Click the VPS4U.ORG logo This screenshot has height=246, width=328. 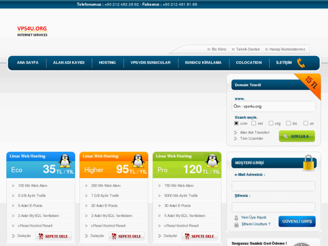click(32, 31)
